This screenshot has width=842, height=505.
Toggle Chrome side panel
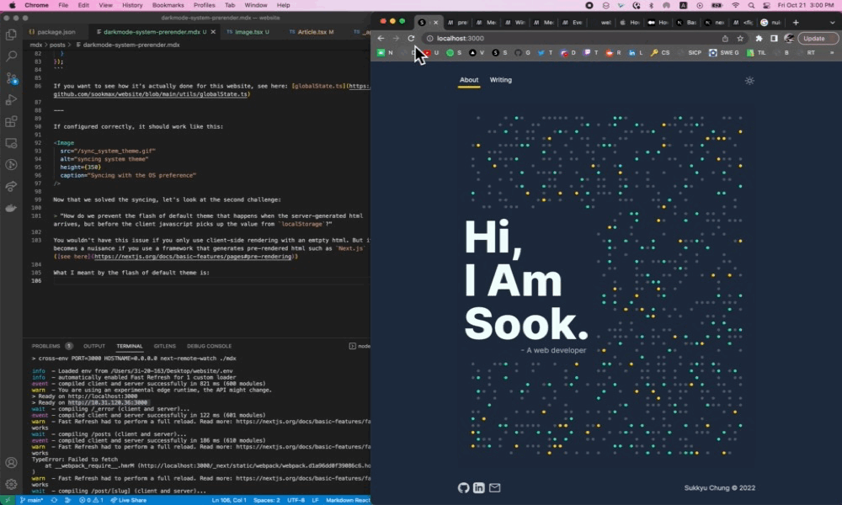tap(774, 38)
